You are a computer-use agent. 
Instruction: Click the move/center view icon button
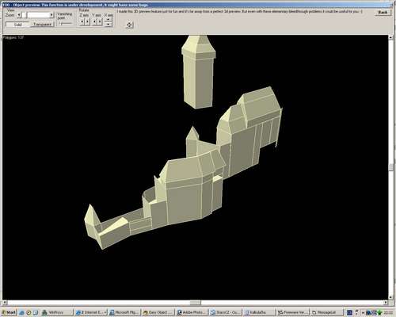coord(129,25)
